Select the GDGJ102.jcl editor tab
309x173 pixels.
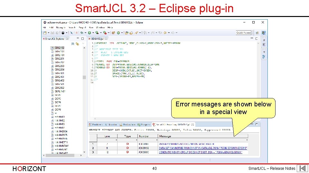[98, 39]
